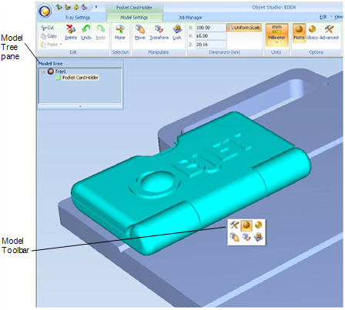Select Matte sphere in floating Model Toolbar

point(246,225)
